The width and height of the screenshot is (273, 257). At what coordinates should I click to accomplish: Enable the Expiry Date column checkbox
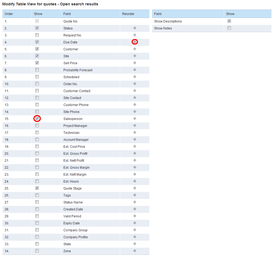point(37,223)
